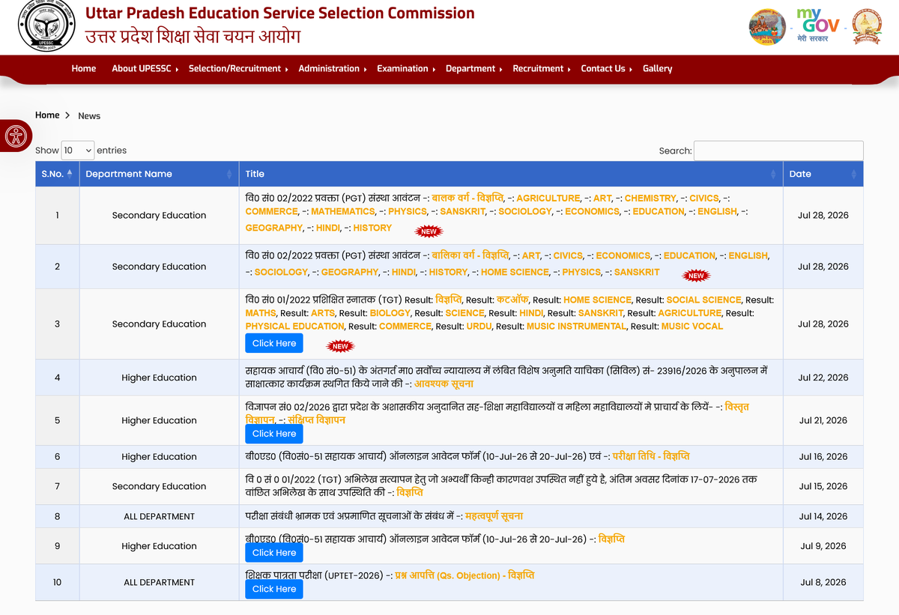Open MATHS result link in row 3

pos(260,313)
